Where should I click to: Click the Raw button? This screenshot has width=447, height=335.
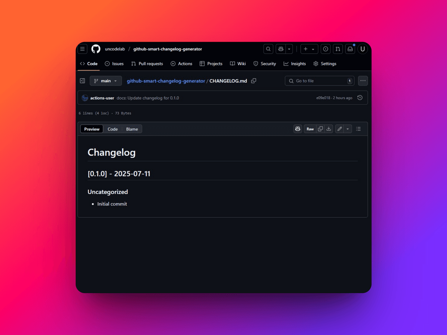tap(310, 129)
